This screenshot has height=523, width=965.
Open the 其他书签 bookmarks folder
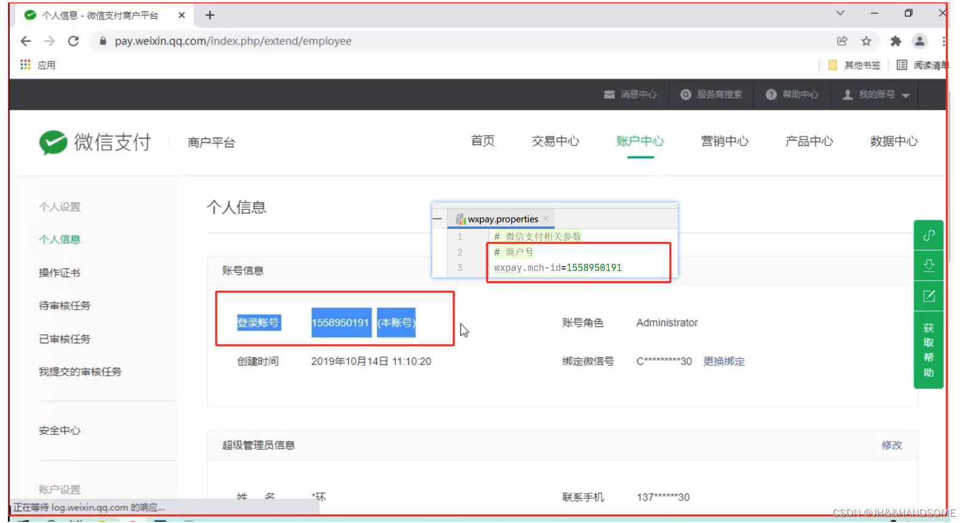[854, 65]
